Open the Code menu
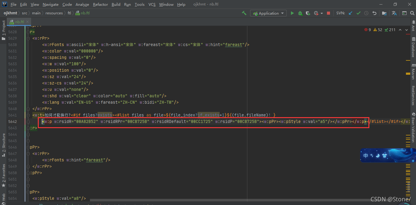The height and width of the screenshot is (205, 416). pyautogui.click(x=67, y=4)
